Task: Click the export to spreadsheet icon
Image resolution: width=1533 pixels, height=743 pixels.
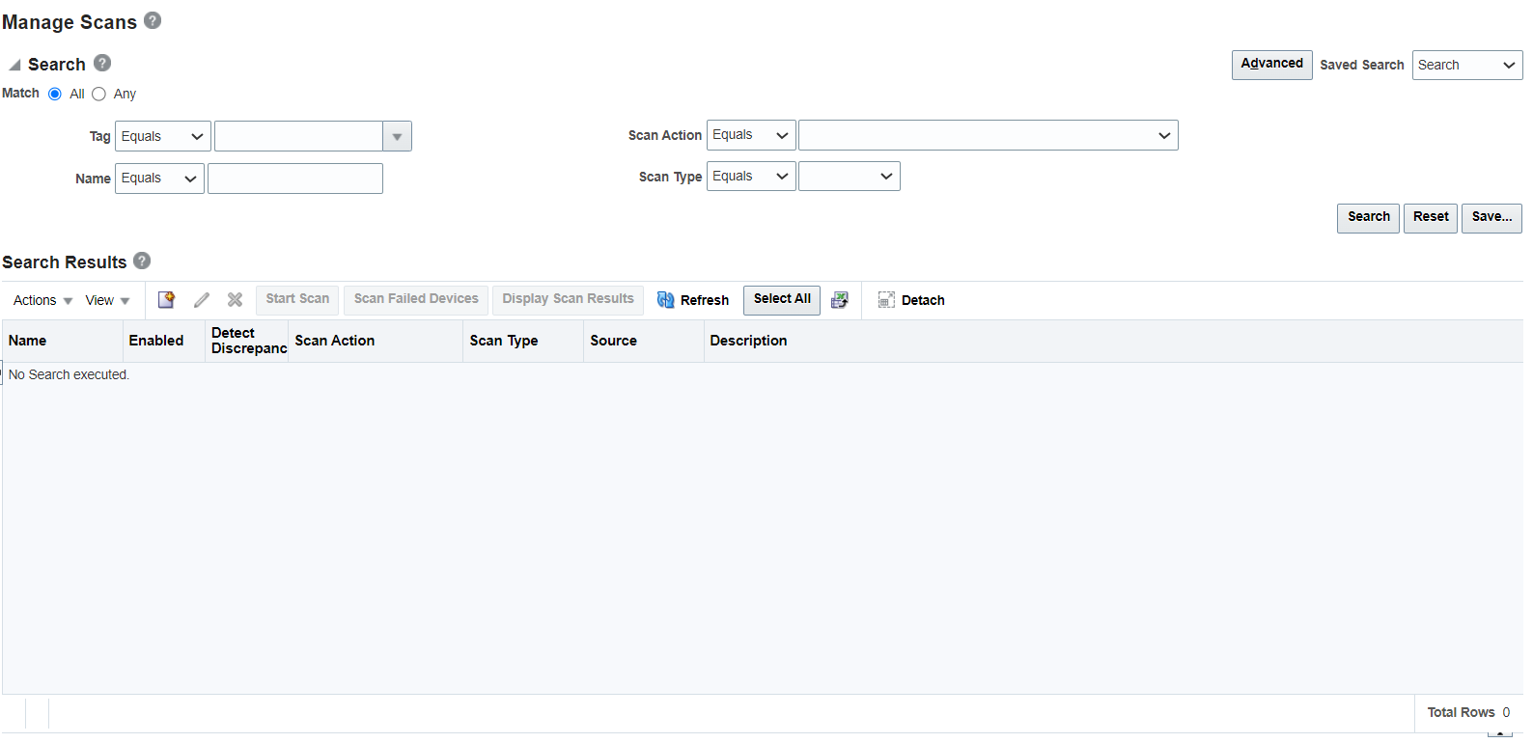Action: coord(840,300)
